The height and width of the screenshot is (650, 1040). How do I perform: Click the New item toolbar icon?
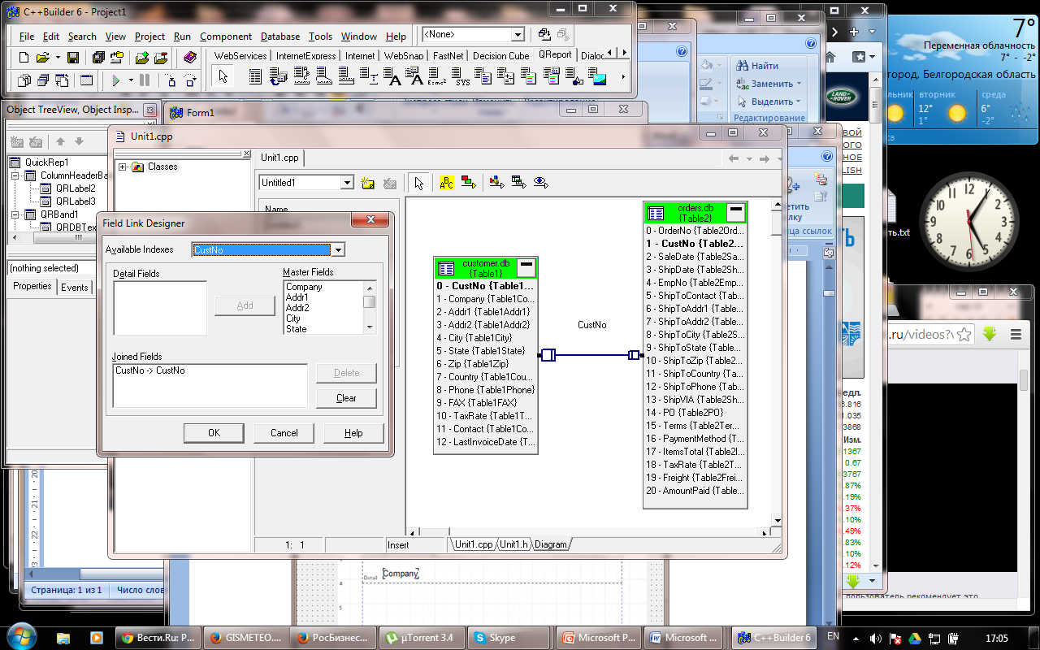(24, 58)
